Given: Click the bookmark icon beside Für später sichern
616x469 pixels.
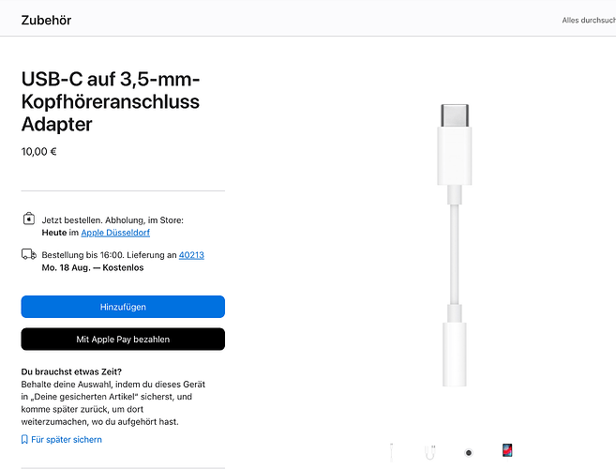Looking at the screenshot, I should [24, 439].
